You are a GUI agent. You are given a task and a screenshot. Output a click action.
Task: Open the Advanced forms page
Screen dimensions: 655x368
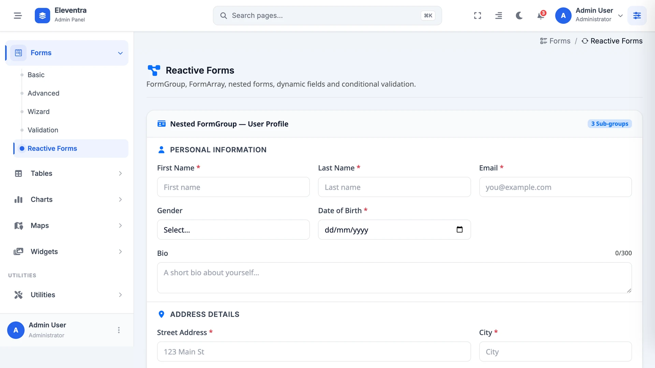43,93
